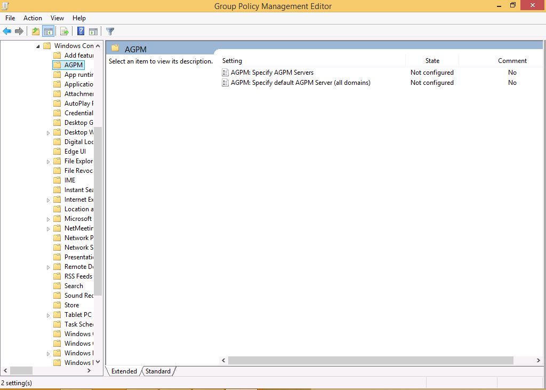Click the Back arrow toolbar icon
This screenshot has height=390, width=546.
point(7,31)
